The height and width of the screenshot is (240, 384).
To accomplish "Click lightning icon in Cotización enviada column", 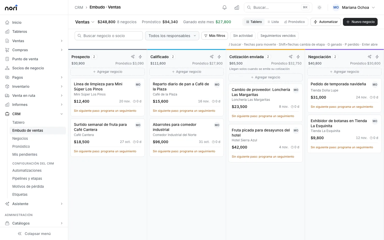I will 298,57.
